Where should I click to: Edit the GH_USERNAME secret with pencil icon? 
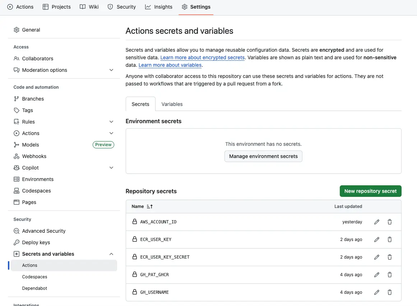(x=376, y=292)
